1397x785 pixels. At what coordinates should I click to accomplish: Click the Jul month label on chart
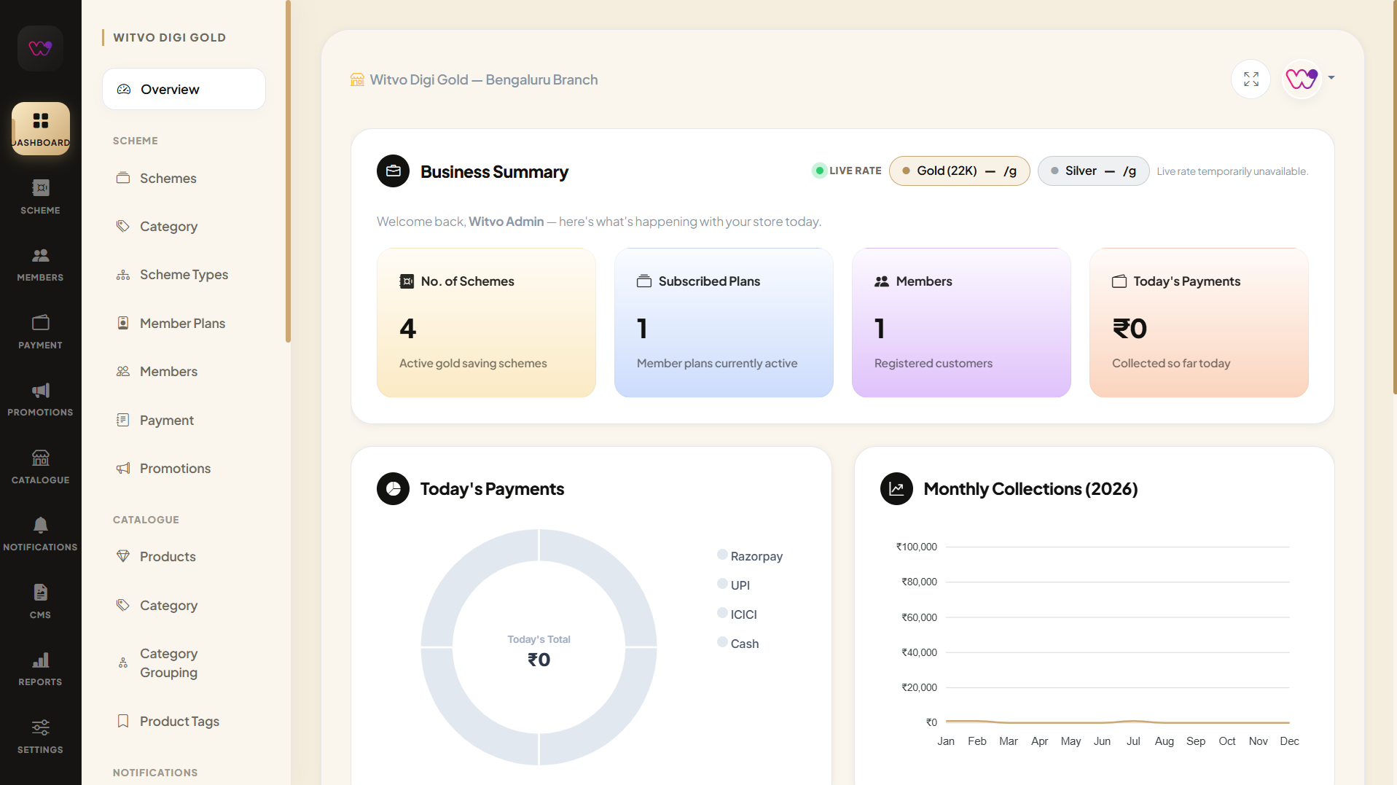click(1133, 741)
